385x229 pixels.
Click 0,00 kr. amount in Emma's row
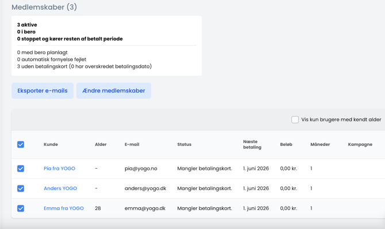coord(288,208)
